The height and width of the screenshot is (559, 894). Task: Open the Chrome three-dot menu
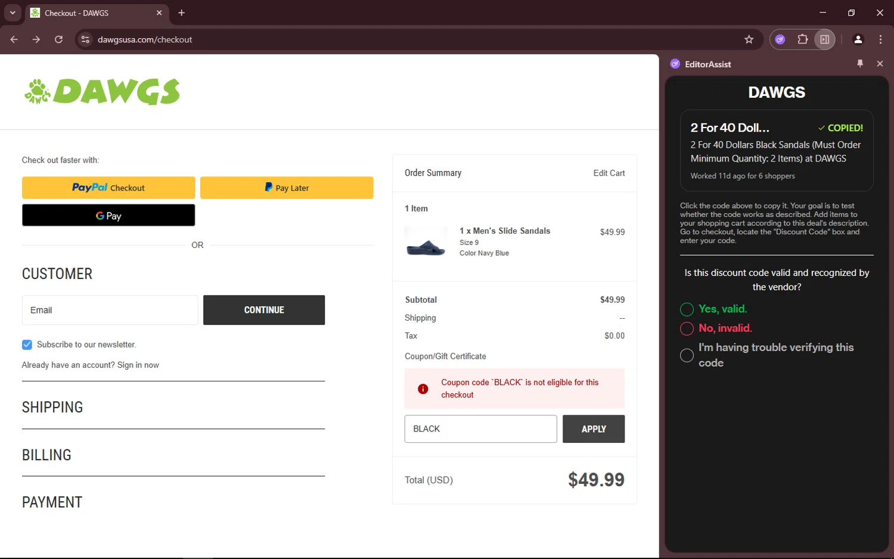(880, 39)
